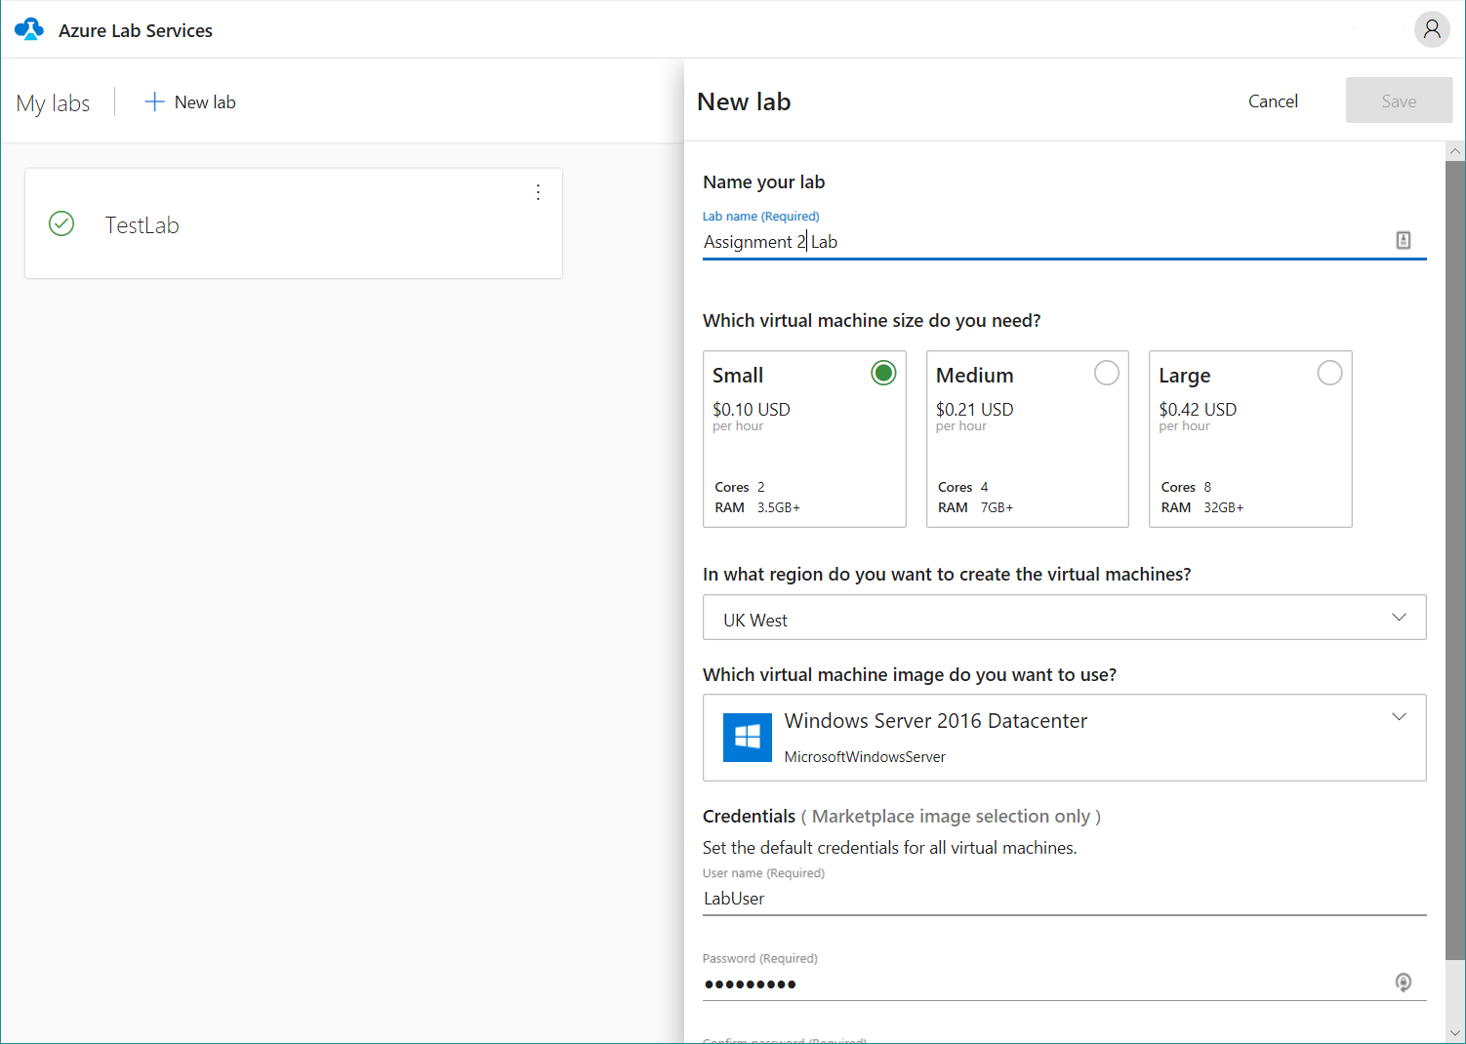
Task: Click the "$0.10 USD" price text
Action: [x=752, y=409]
